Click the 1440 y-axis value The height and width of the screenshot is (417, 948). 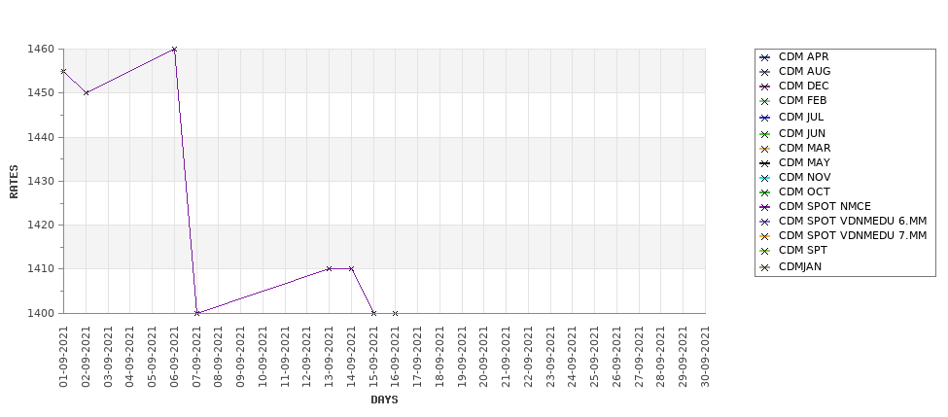pyautogui.click(x=41, y=137)
